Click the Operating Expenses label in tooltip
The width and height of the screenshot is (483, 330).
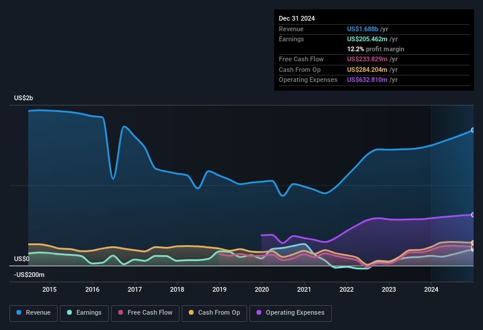[x=308, y=80]
